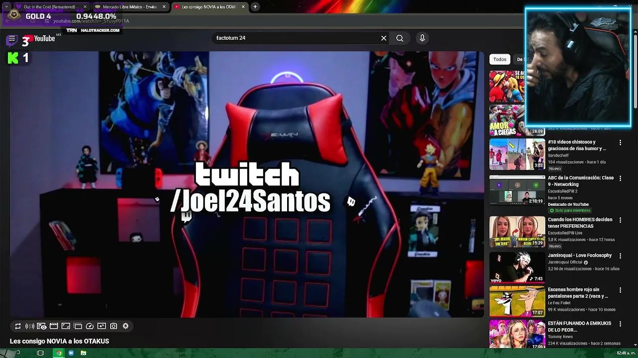
Task: Click the magnifier search button
Action: [400, 38]
